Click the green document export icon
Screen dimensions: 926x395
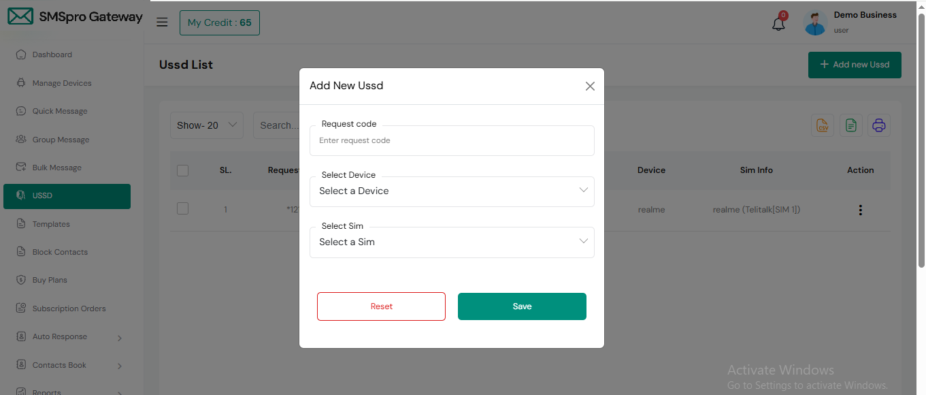click(850, 125)
